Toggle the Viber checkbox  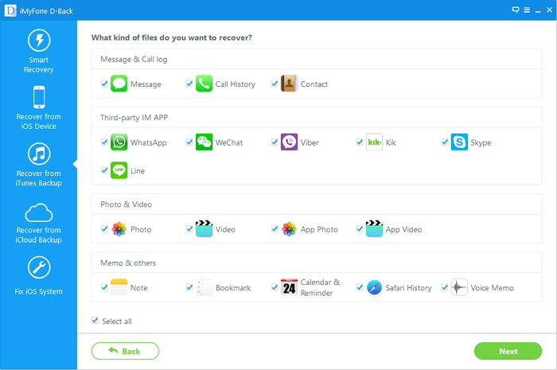275,142
